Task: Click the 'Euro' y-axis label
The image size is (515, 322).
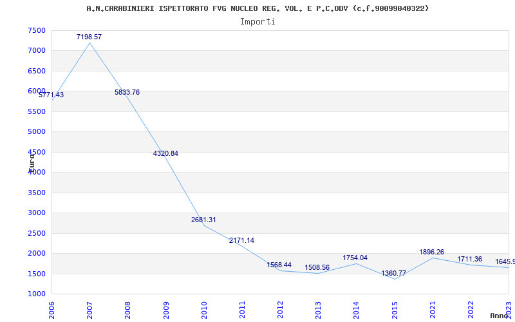Action: coord(32,162)
